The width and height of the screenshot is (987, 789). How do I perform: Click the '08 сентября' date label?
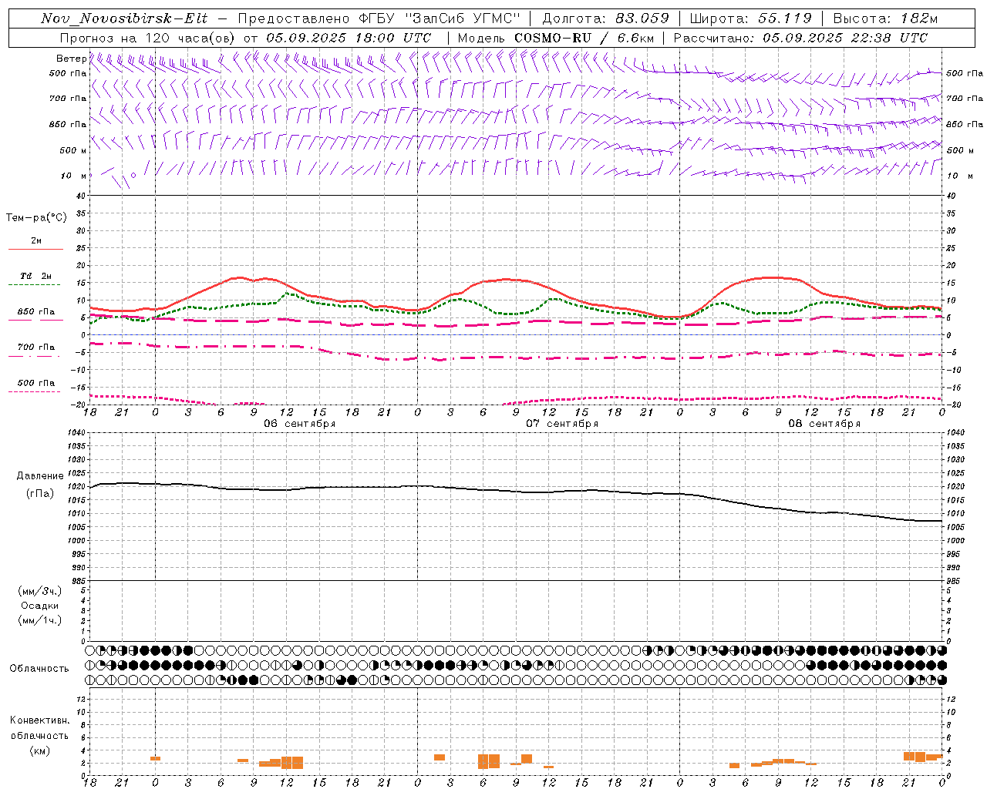(x=824, y=423)
